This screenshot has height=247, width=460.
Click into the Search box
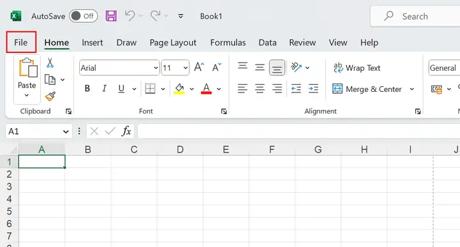pos(415,16)
